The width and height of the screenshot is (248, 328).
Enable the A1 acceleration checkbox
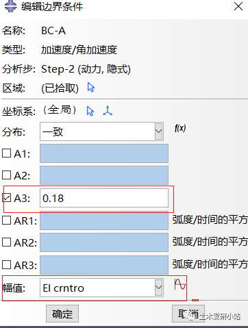click(7, 153)
